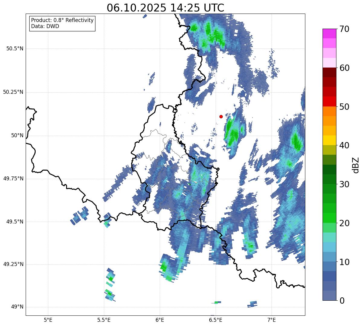Click the 7°E longitude label
The width and height of the screenshot is (363, 326).
(272, 320)
